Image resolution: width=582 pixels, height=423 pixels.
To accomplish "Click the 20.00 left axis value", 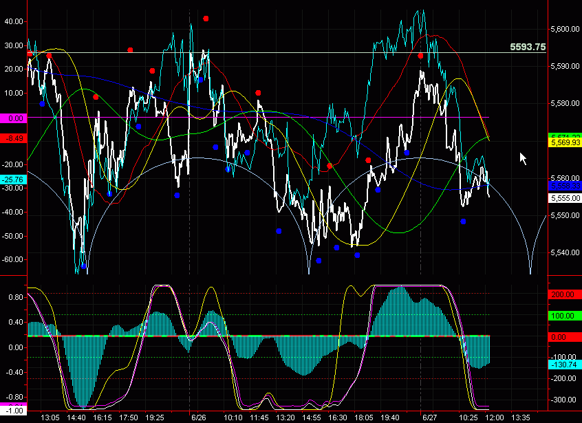I will [14, 69].
